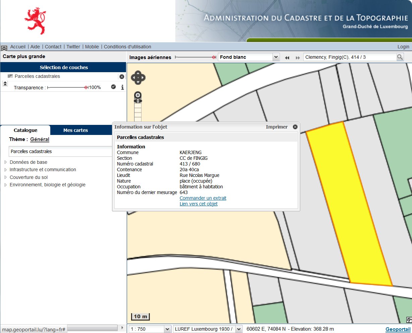This screenshot has height=333, width=412.
Task: Switch to the Mes cartes tab
Action: pyautogui.click(x=75, y=130)
